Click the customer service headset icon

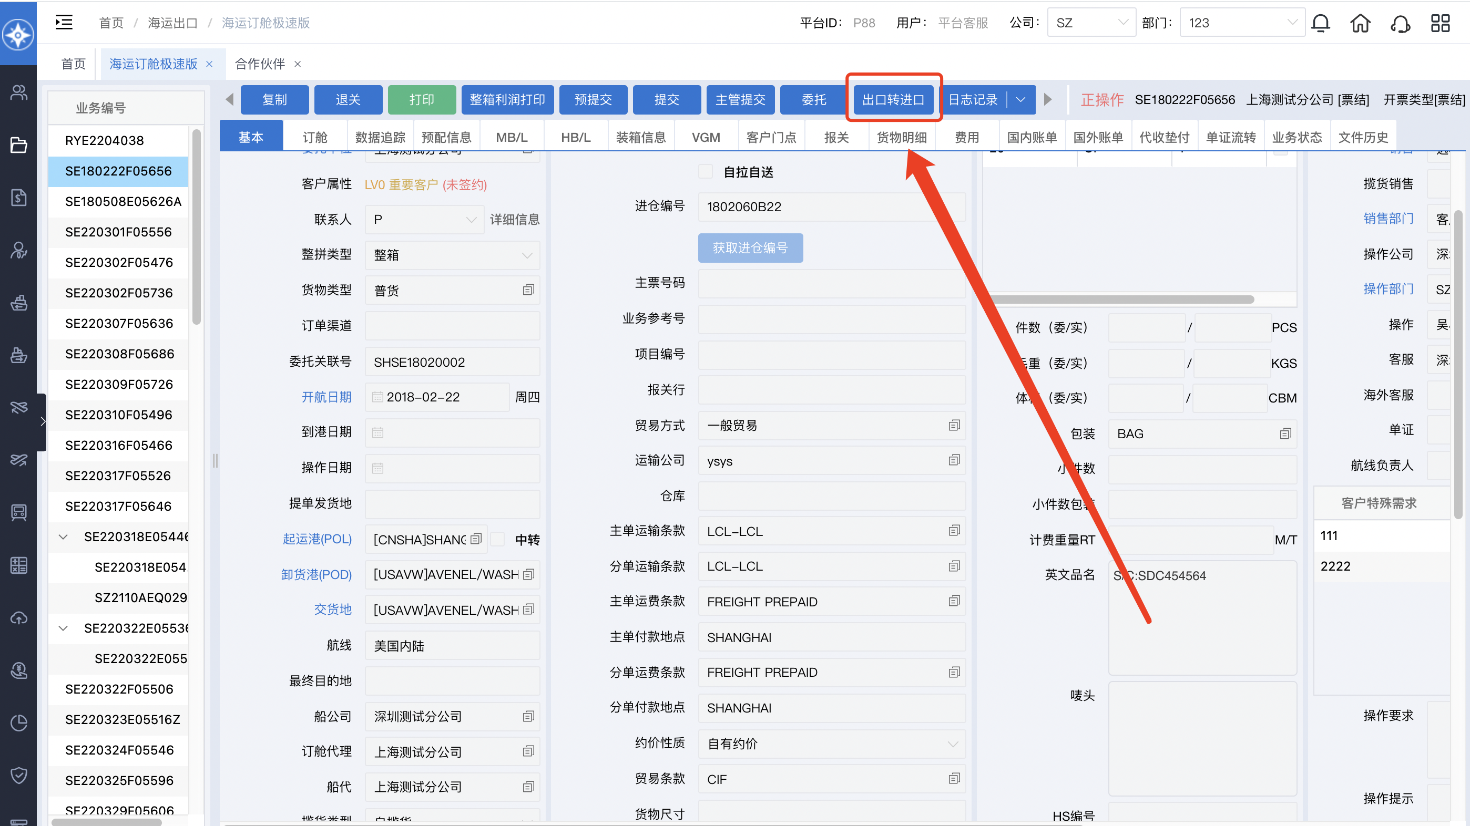click(1401, 23)
